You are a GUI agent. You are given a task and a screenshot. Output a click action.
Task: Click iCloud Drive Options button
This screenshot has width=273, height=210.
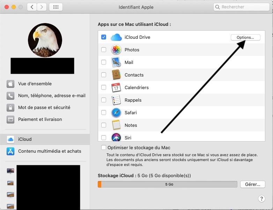245,37
